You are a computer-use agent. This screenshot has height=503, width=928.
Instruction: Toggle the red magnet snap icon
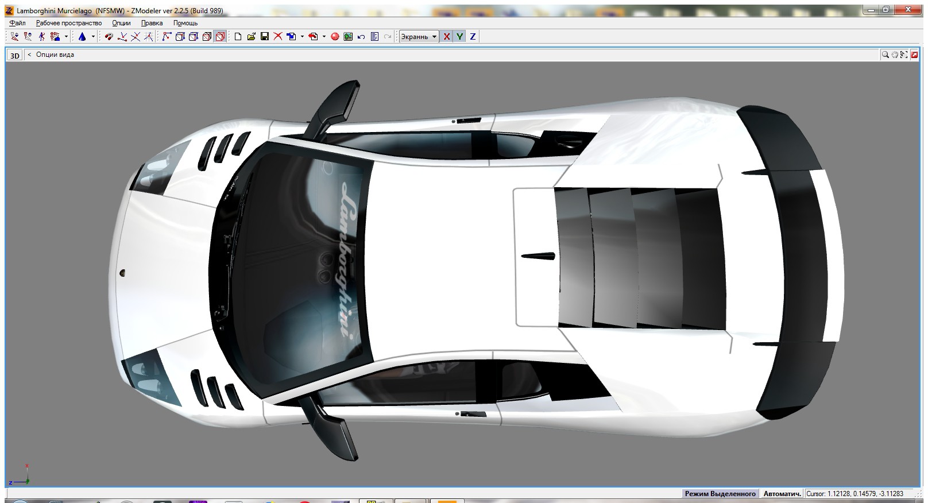click(x=109, y=37)
